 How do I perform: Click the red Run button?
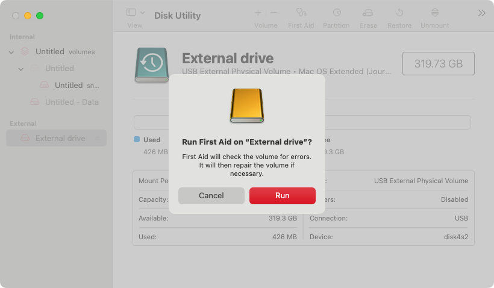coord(283,196)
